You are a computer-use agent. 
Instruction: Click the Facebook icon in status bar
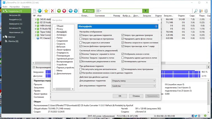click(193, 116)
